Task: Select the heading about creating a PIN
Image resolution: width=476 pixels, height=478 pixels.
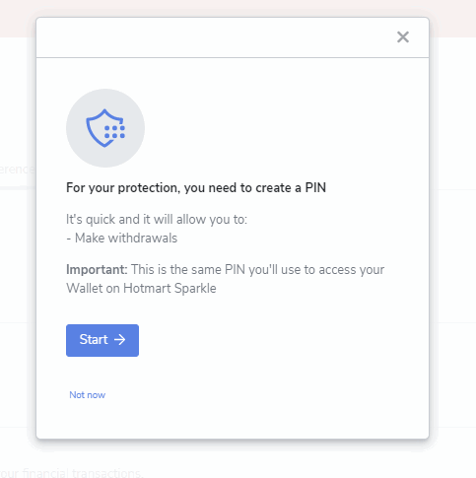Action: pyautogui.click(x=196, y=188)
